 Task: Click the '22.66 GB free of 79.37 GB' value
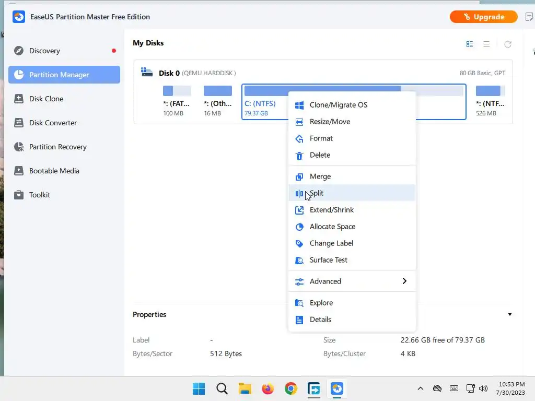point(443,340)
